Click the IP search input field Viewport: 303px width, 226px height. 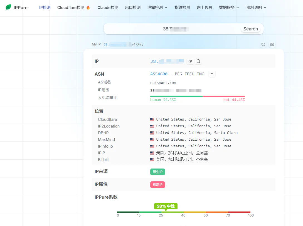(172, 29)
